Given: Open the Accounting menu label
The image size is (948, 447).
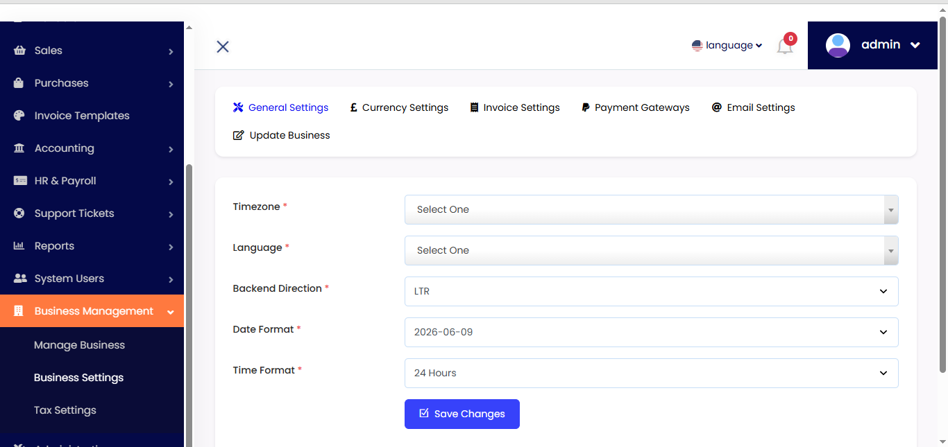Looking at the screenshot, I should (65, 148).
